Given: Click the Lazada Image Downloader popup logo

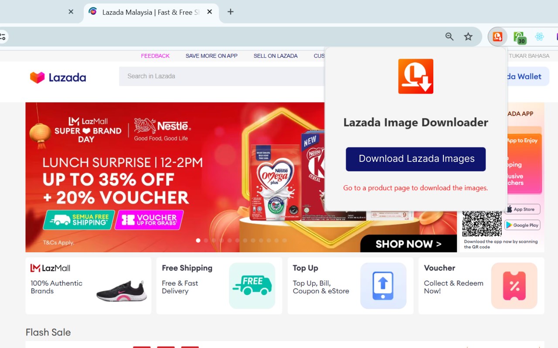Looking at the screenshot, I should click(x=416, y=77).
